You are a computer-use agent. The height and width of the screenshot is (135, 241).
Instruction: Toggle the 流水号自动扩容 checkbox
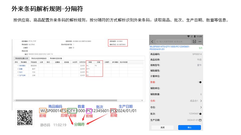click(73, 44)
